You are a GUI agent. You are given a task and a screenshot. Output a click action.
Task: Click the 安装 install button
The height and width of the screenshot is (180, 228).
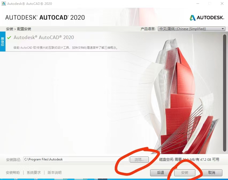coord(185,173)
